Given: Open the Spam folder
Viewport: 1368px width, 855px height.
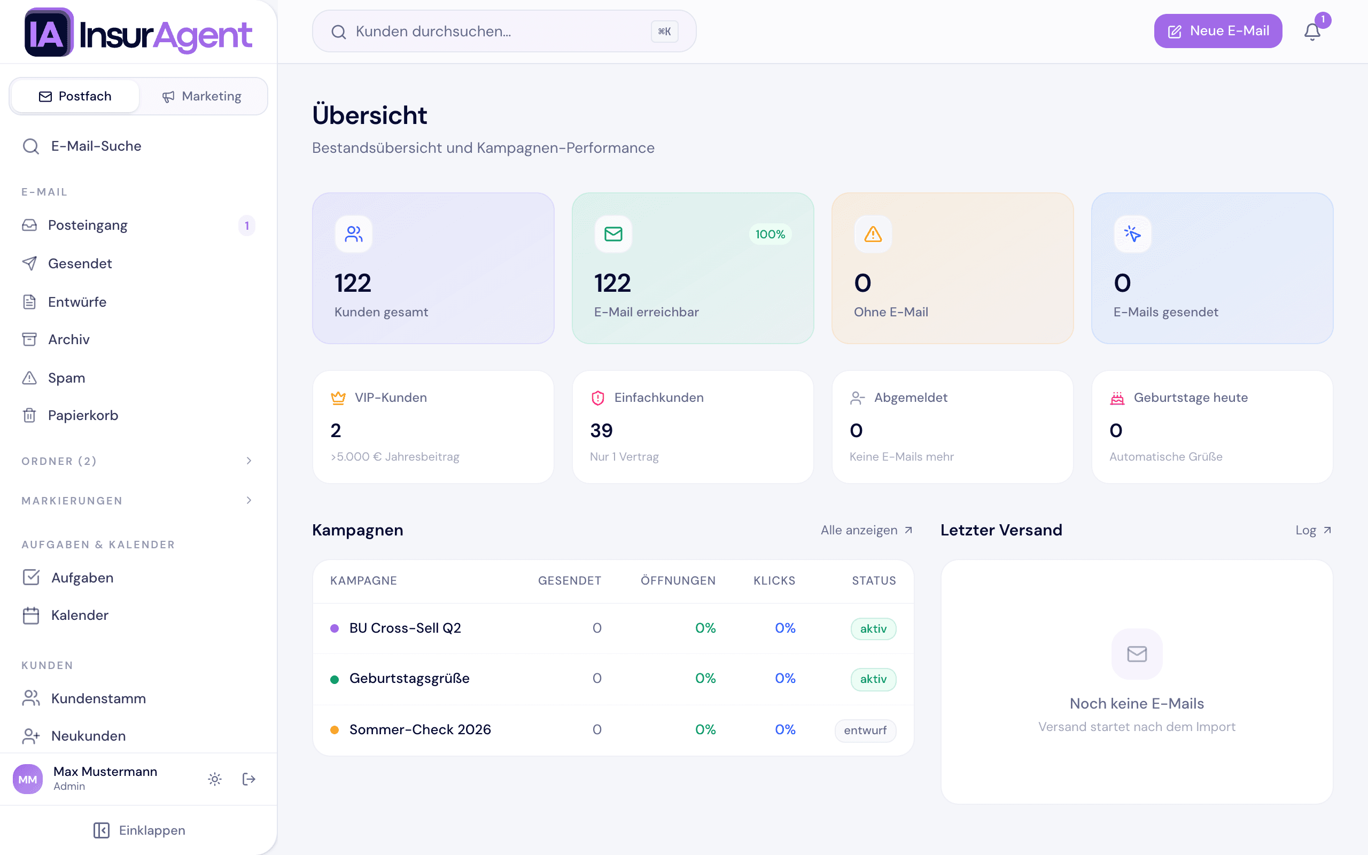Looking at the screenshot, I should point(138,378).
